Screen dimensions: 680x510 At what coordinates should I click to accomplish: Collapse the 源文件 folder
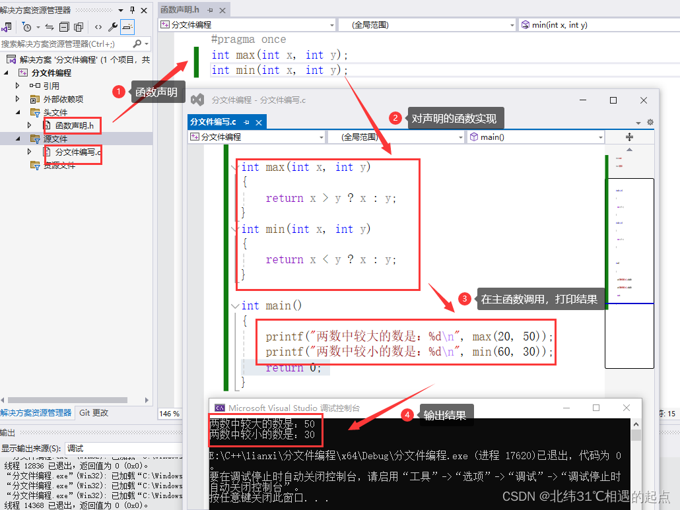(x=18, y=139)
